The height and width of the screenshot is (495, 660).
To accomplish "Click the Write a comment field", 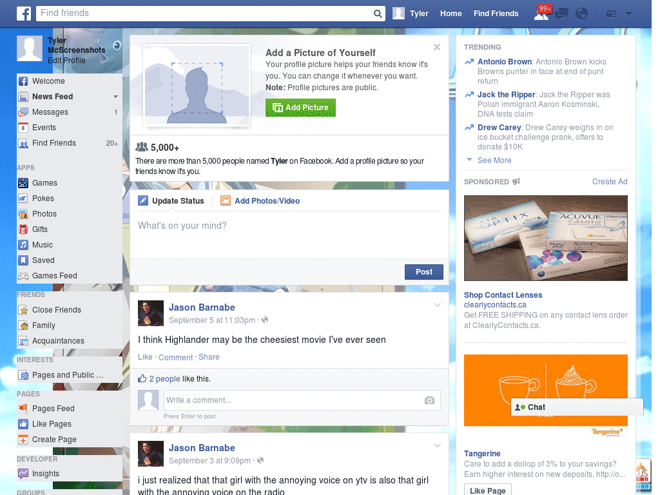I will click(x=302, y=400).
